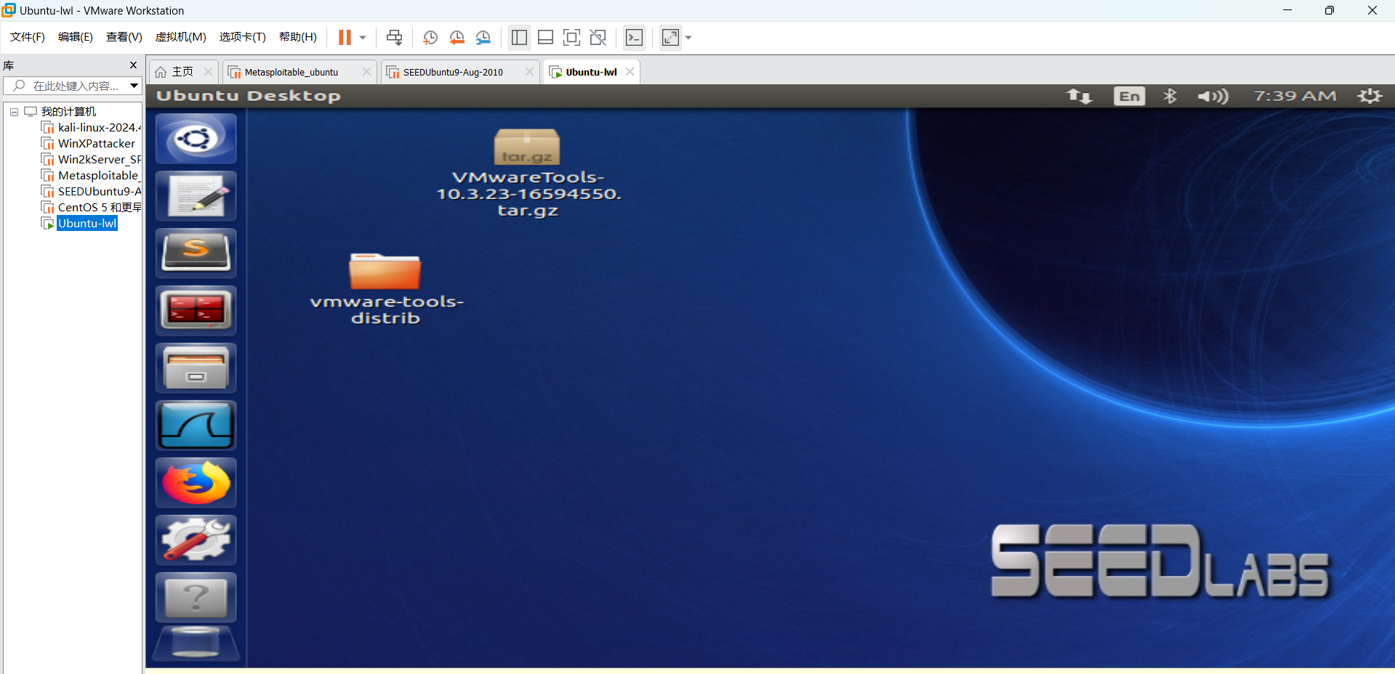Close the library panel
This screenshot has width=1395, height=674.
133,65
